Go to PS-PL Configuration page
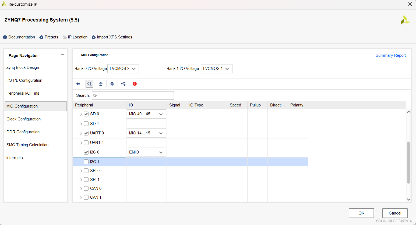Screen dimensions: 416x225 (24, 80)
